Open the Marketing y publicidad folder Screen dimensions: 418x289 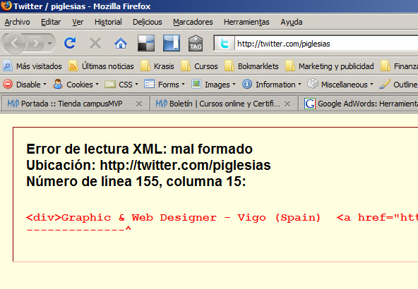click(x=330, y=66)
